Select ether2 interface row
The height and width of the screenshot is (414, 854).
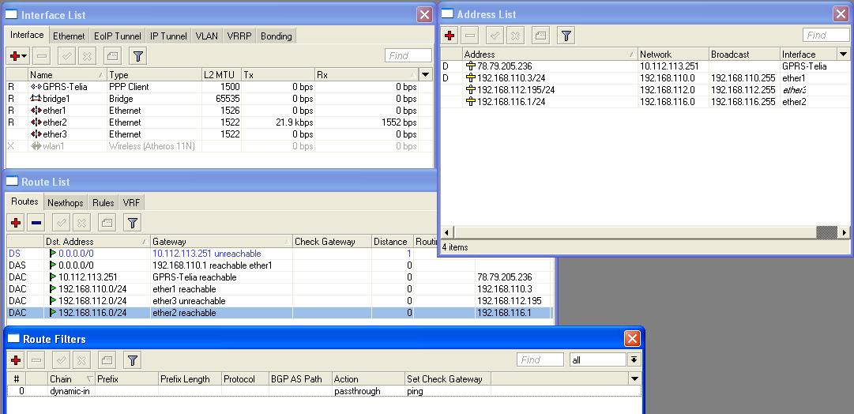[x=220, y=122]
